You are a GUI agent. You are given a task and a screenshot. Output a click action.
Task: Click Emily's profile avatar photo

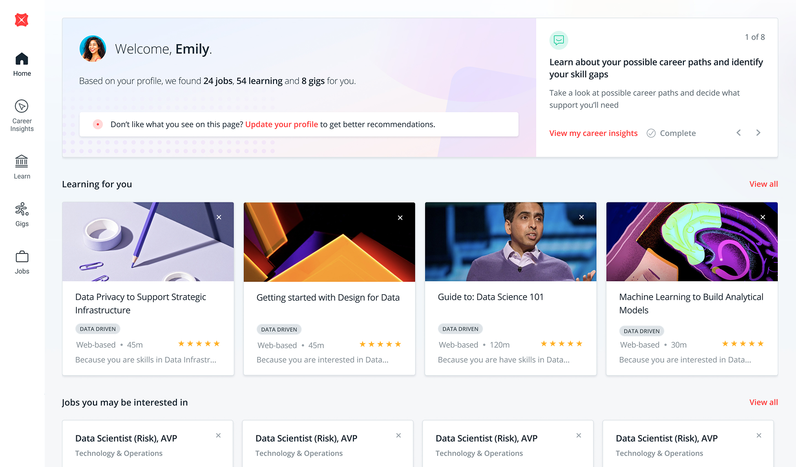(92, 48)
